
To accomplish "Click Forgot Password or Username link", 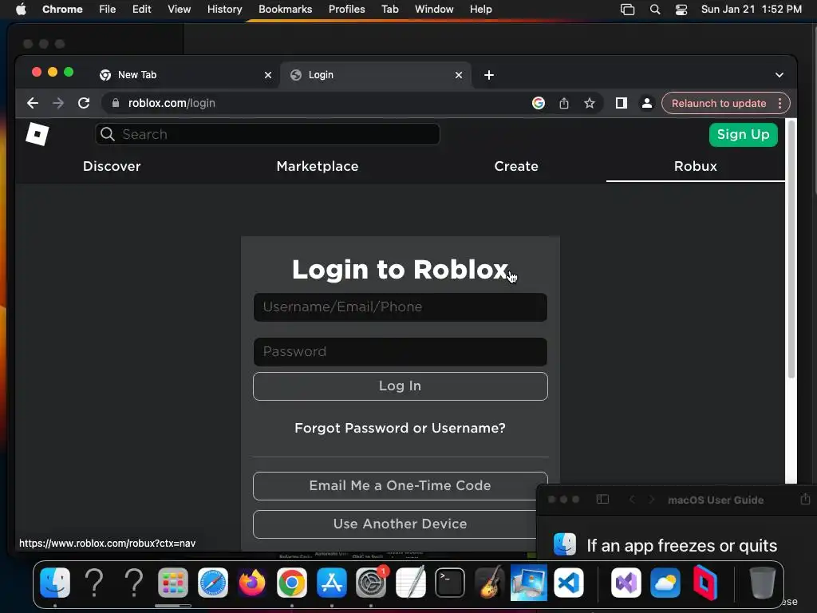I will coord(401,428).
